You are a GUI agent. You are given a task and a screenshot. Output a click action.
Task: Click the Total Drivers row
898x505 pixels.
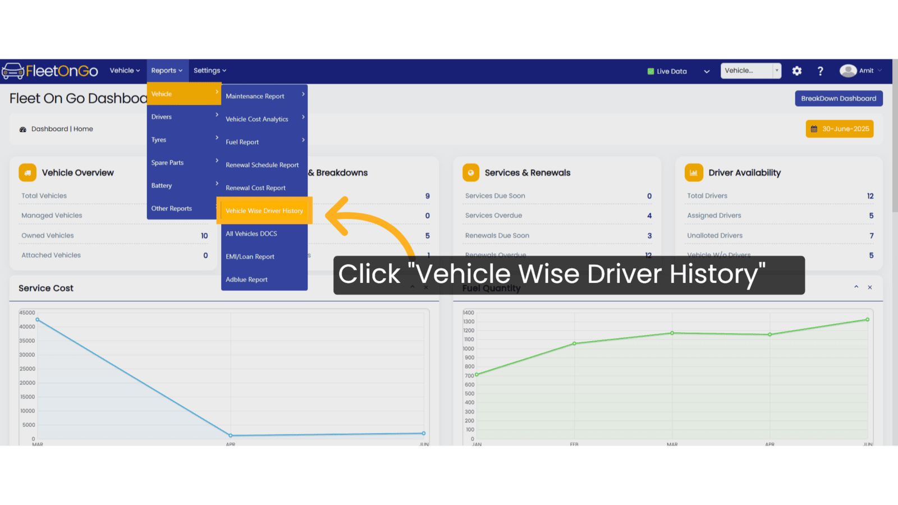[x=780, y=196]
